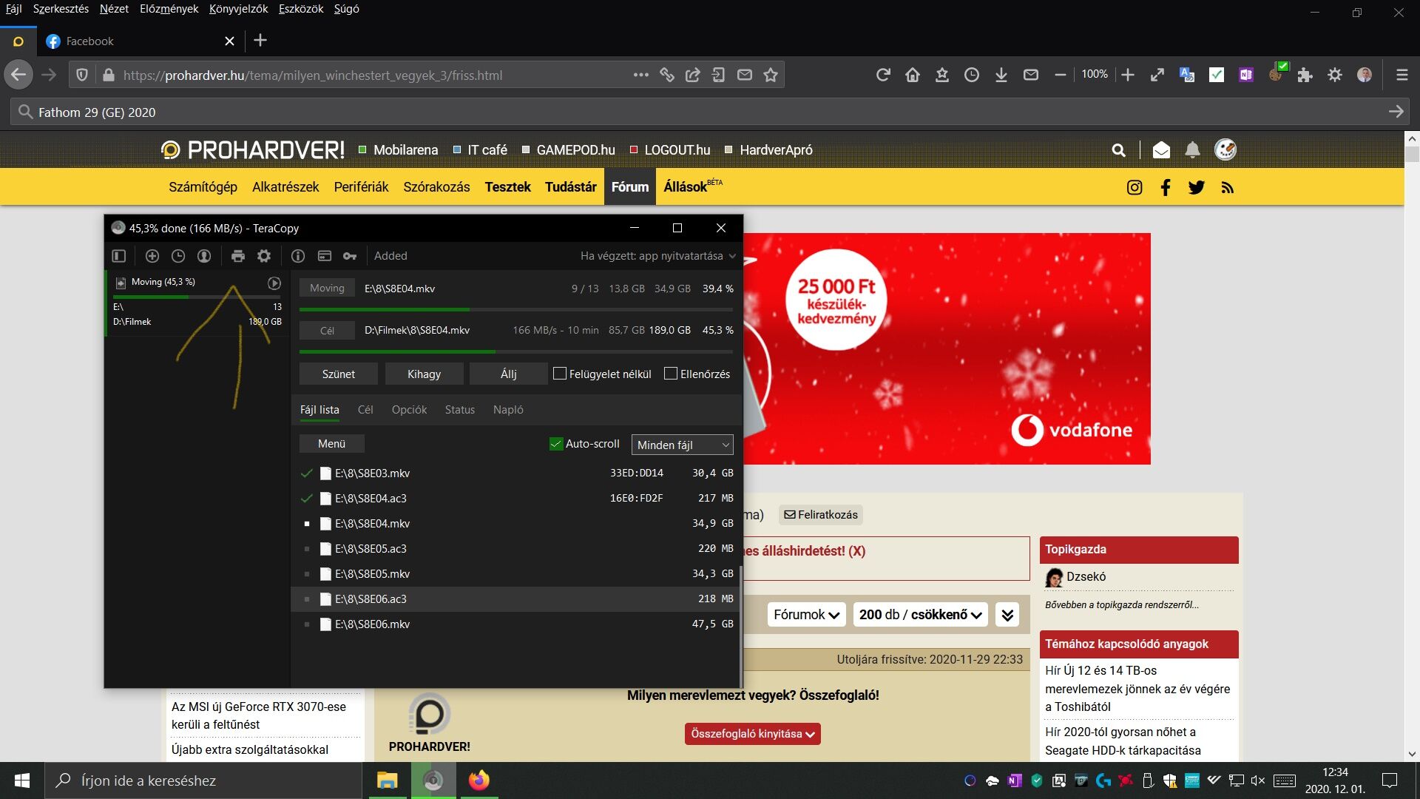The width and height of the screenshot is (1420, 799).
Task: Click TeraCopy add files plus icon
Action: click(152, 256)
